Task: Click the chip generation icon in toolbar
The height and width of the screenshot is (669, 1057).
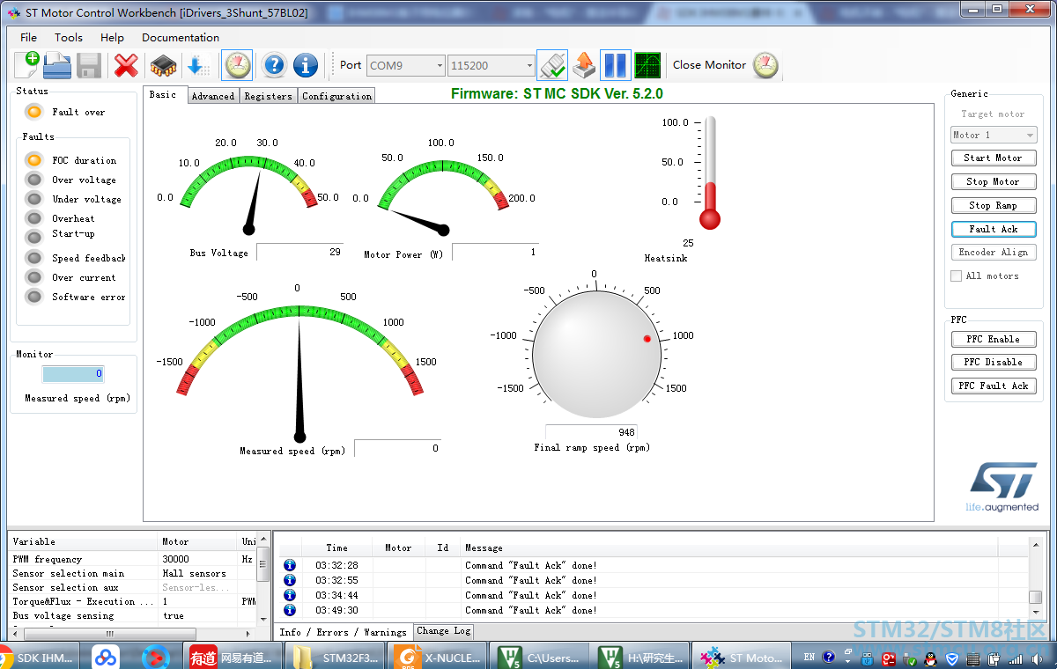Action: tap(163, 65)
